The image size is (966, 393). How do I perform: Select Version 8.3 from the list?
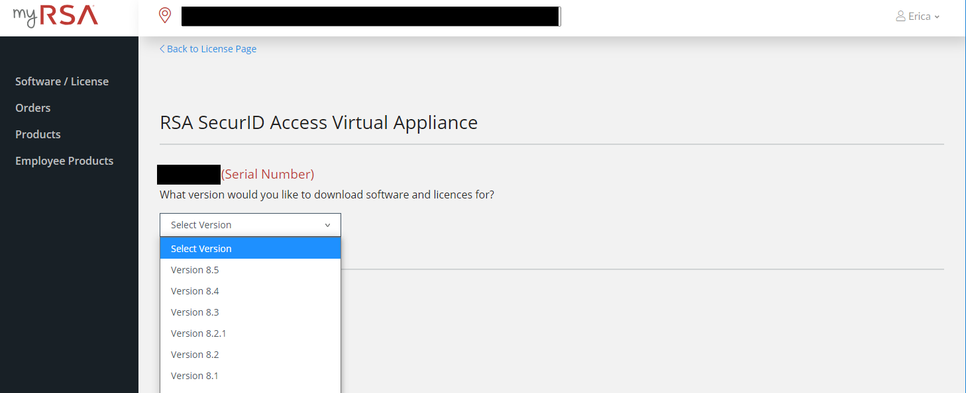coord(195,312)
